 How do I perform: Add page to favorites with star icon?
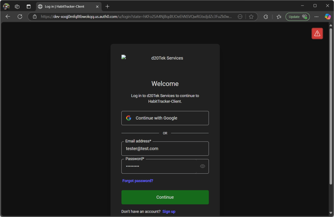pyautogui.click(x=251, y=17)
